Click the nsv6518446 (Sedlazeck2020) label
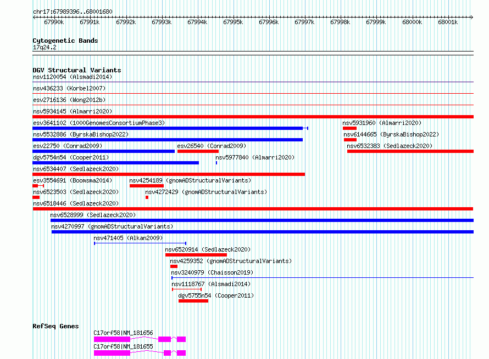489x359 pixels. pyautogui.click(x=76, y=203)
